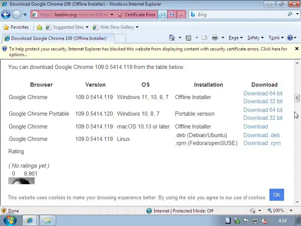
Task: Open the Windows Start menu orb
Action: pyautogui.click(x=10, y=220)
